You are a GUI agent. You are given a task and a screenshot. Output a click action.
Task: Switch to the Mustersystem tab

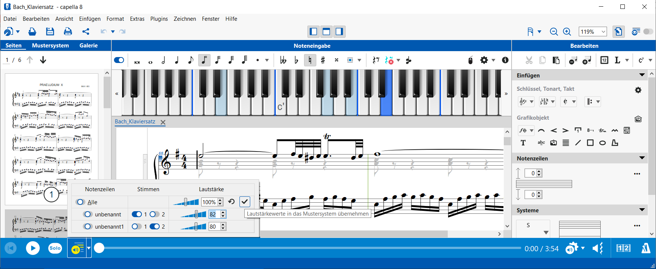click(50, 46)
